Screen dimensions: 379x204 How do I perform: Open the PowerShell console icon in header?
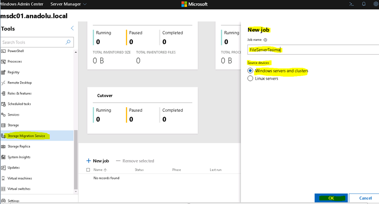pyautogui.click(x=352, y=4)
